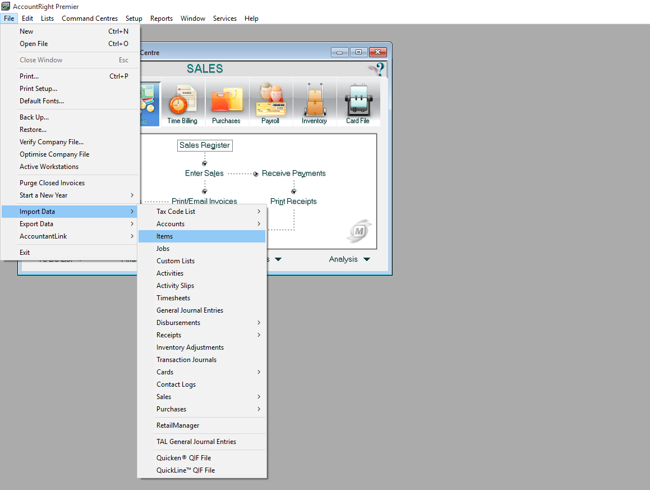
Task: Open the Reports menu
Action: (162, 19)
